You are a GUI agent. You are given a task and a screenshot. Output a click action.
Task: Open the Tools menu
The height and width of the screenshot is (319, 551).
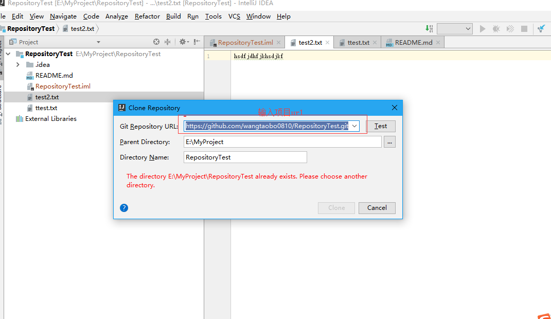[x=214, y=16]
